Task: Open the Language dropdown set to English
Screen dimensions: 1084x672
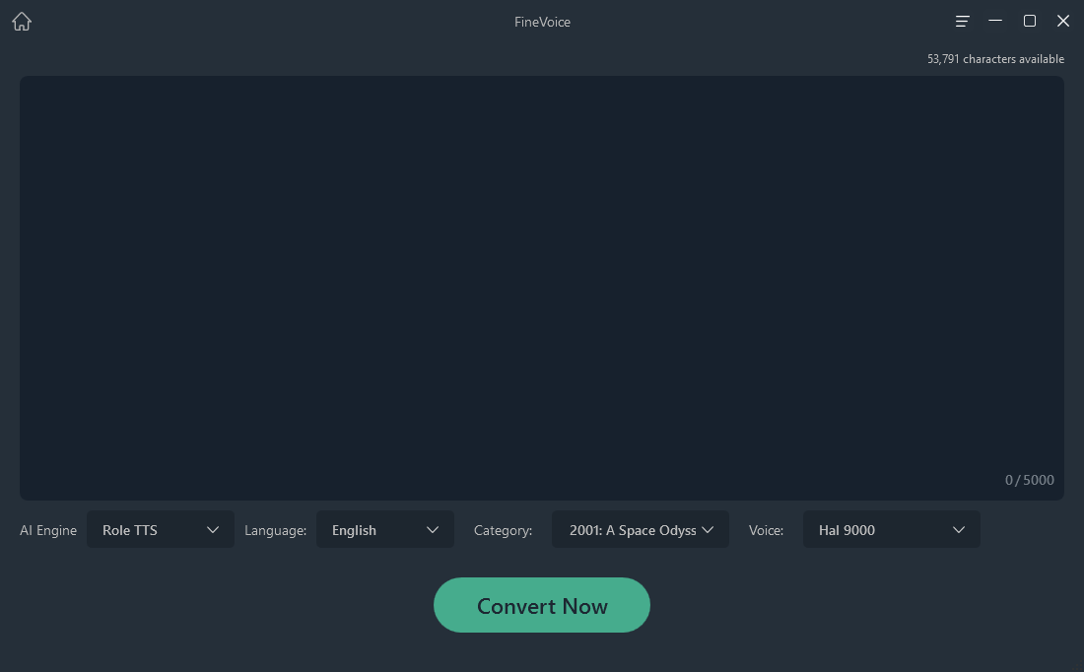Action: pyautogui.click(x=384, y=529)
